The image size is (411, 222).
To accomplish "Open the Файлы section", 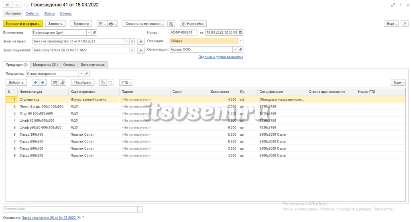I will [x=49, y=13].
